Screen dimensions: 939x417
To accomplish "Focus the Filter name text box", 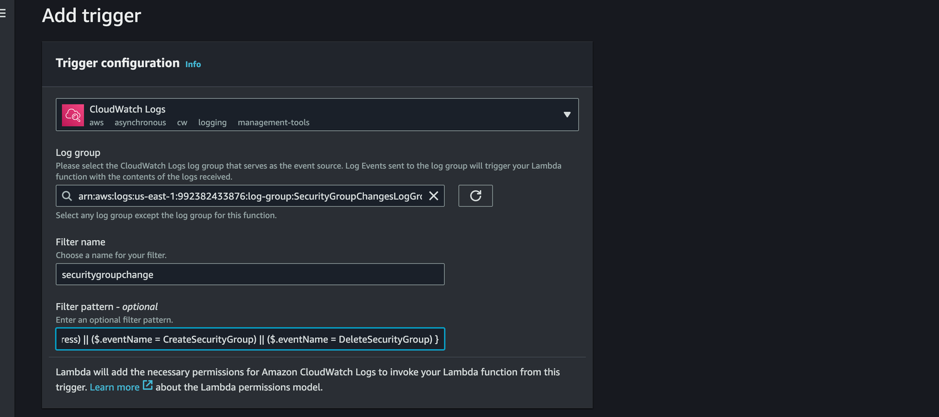I will tap(249, 274).
